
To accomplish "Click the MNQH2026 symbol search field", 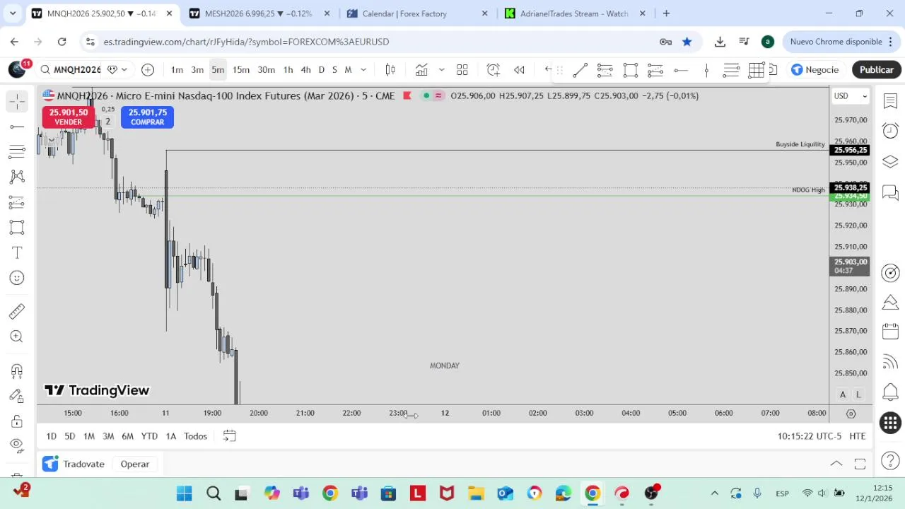I will point(70,69).
